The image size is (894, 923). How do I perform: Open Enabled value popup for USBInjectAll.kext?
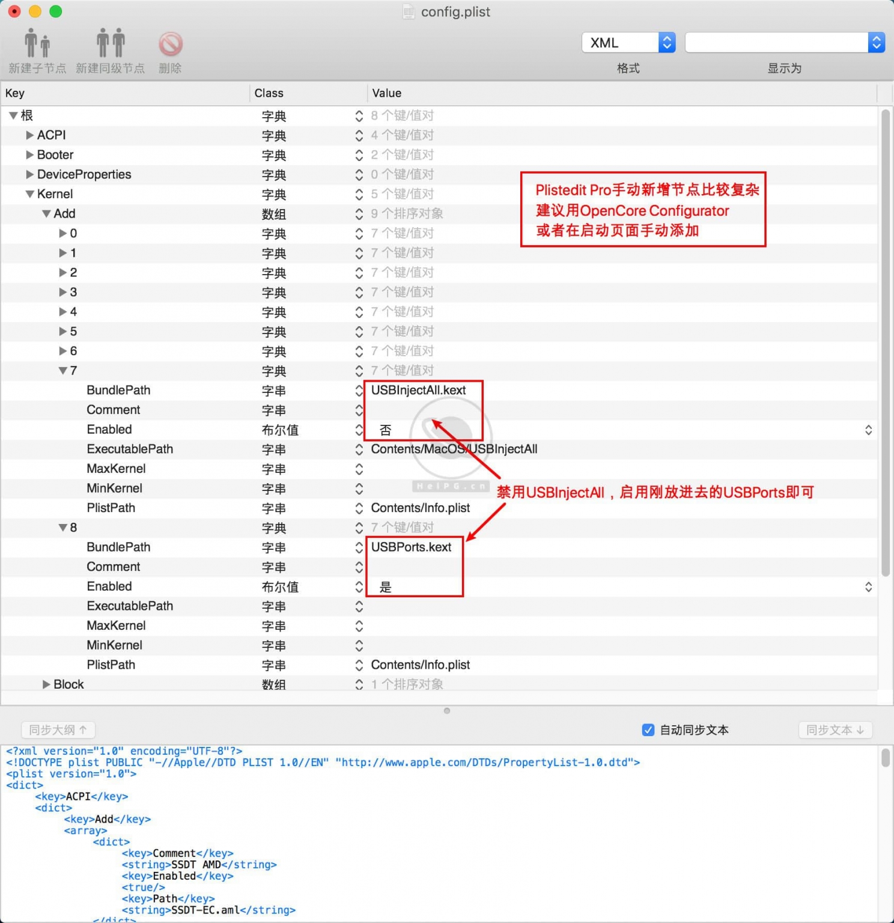(868, 430)
